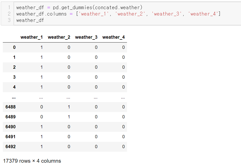
Task: Click row index 4
Action: pos(14,87)
